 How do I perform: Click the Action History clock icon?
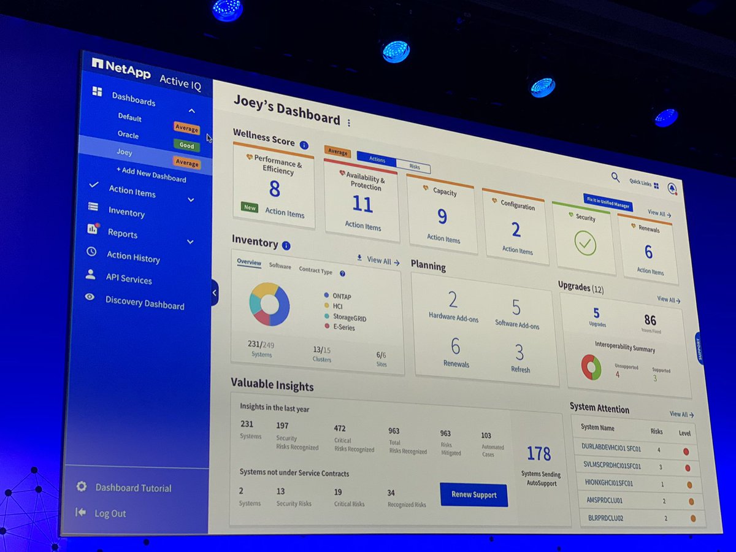click(x=91, y=251)
